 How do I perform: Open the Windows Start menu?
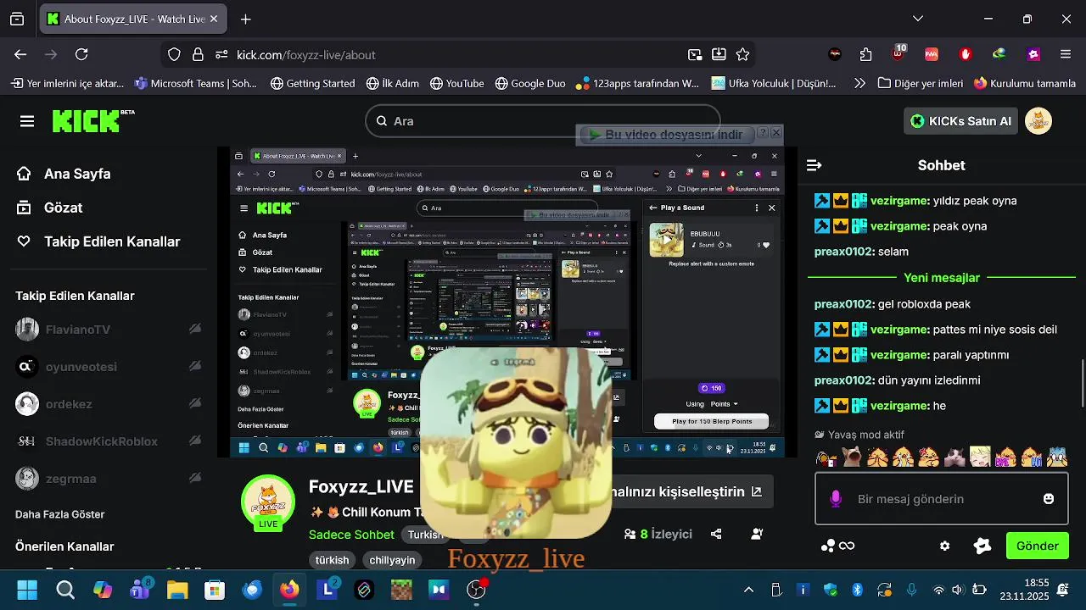[x=27, y=590]
